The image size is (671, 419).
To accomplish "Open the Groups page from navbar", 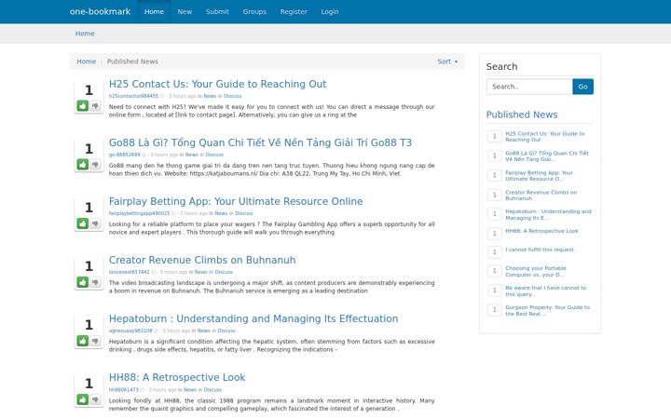I will click(254, 11).
